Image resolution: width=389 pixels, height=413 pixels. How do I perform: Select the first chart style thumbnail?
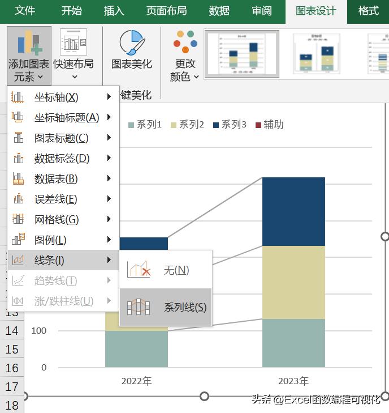point(242,54)
